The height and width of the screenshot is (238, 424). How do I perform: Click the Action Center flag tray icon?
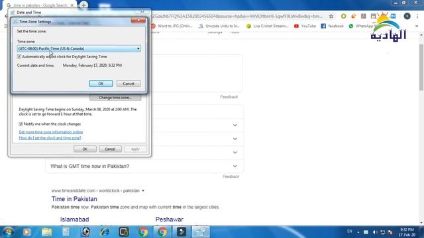click(390, 232)
